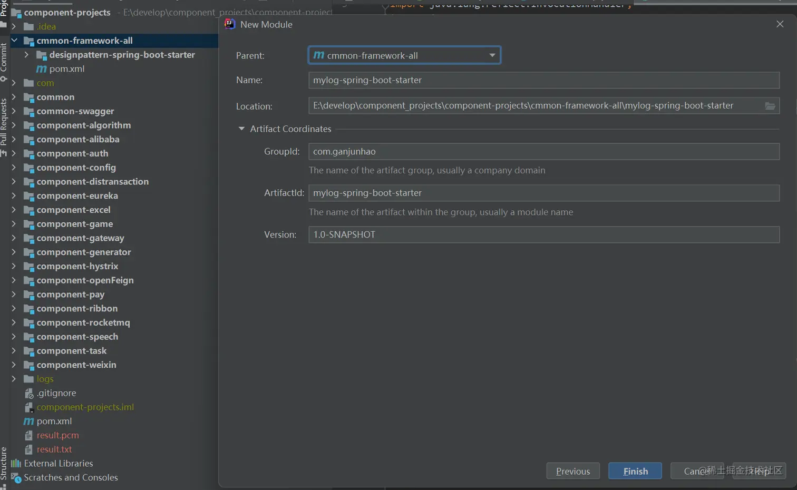Click the GroupId input field
Image resolution: width=797 pixels, height=490 pixels.
point(544,152)
